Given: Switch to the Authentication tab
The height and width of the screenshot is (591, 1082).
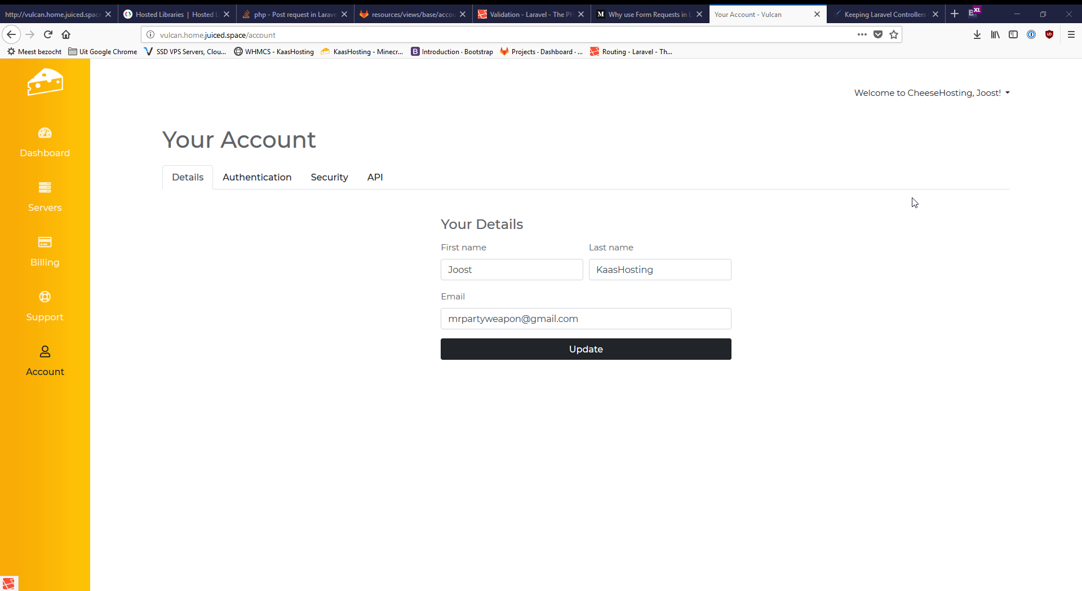Looking at the screenshot, I should coord(257,178).
